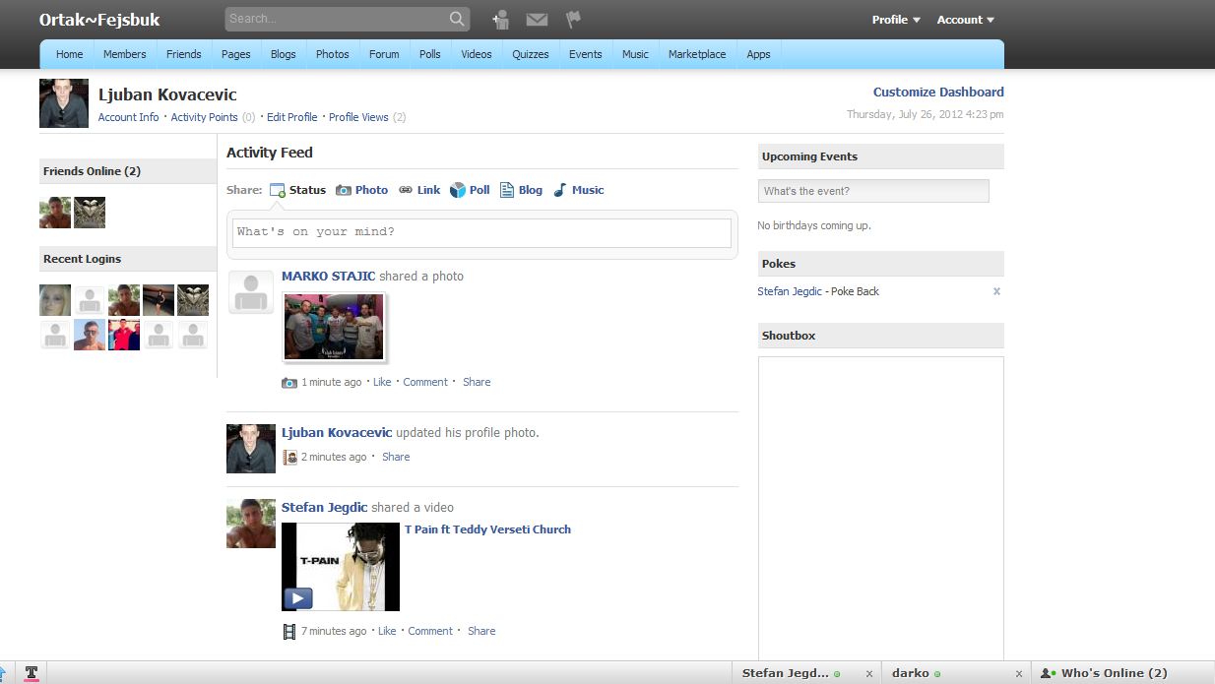Open the Marketplace tab
The image size is (1215, 684).
point(697,54)
